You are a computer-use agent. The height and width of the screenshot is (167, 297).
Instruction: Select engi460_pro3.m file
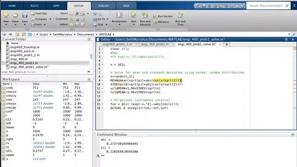click(x=22, y=51)
